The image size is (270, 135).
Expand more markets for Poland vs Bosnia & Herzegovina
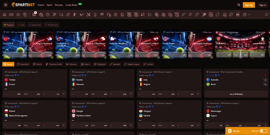point(64,125)
